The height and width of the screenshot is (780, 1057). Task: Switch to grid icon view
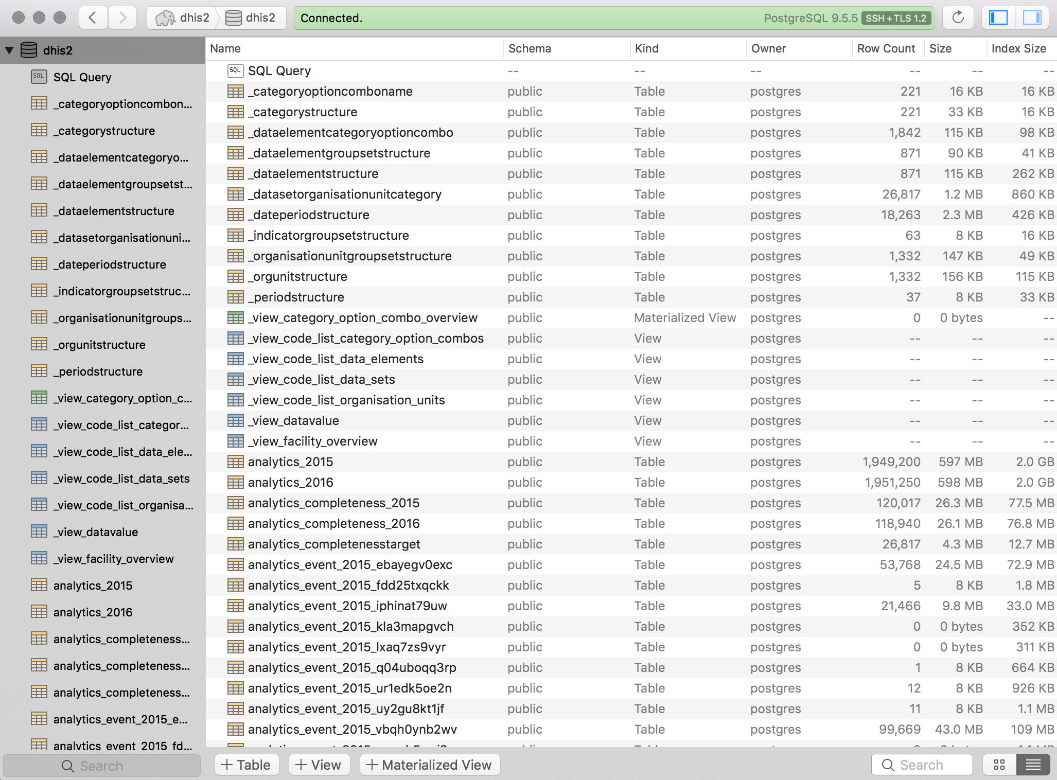999,765
